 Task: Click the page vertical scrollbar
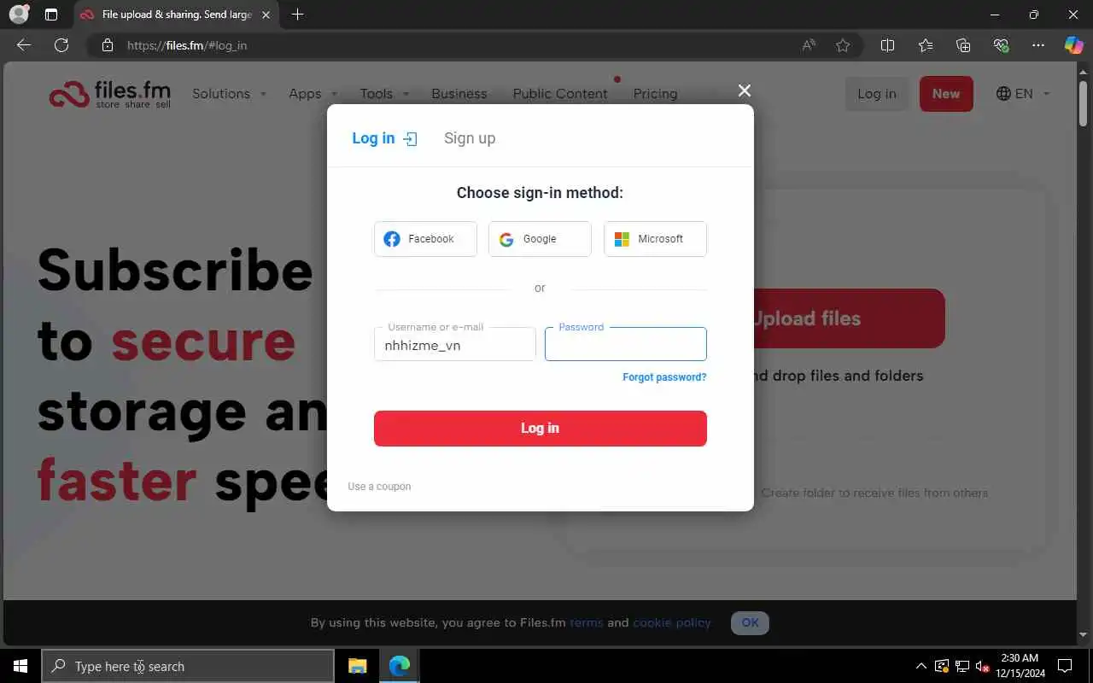pos(1084,104)
